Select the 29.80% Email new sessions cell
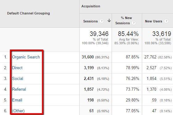This screenshot has height=115, width=173. click(132, 100)
